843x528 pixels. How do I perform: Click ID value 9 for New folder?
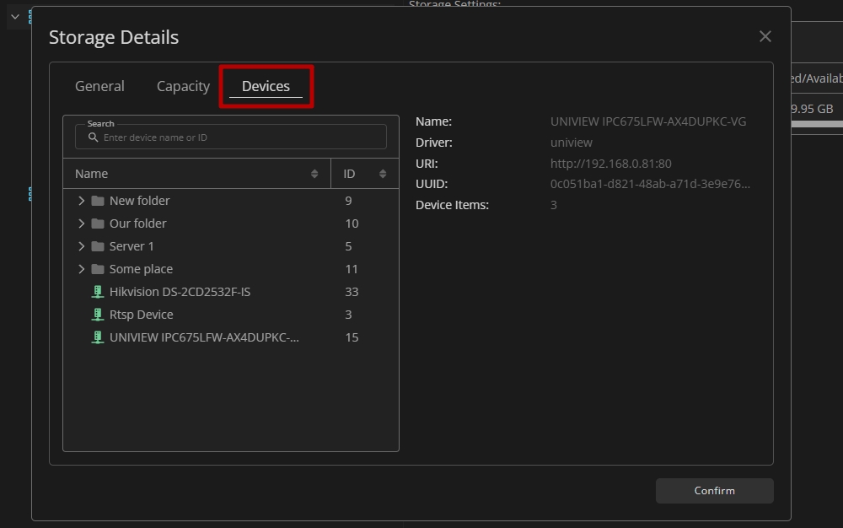pyautogui.click(x=348, y=201)
